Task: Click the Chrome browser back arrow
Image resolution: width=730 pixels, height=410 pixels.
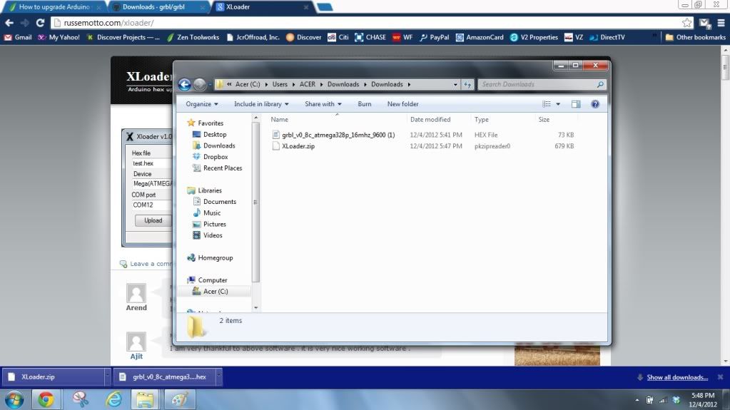Action: [x=9, y=22]
